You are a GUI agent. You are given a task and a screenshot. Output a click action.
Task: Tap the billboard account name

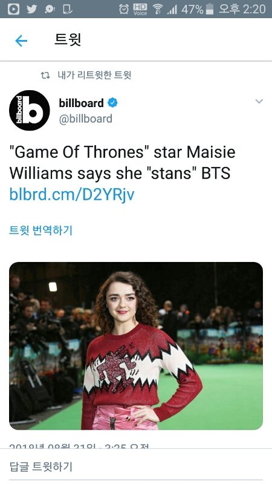click(x=81, y=103)
